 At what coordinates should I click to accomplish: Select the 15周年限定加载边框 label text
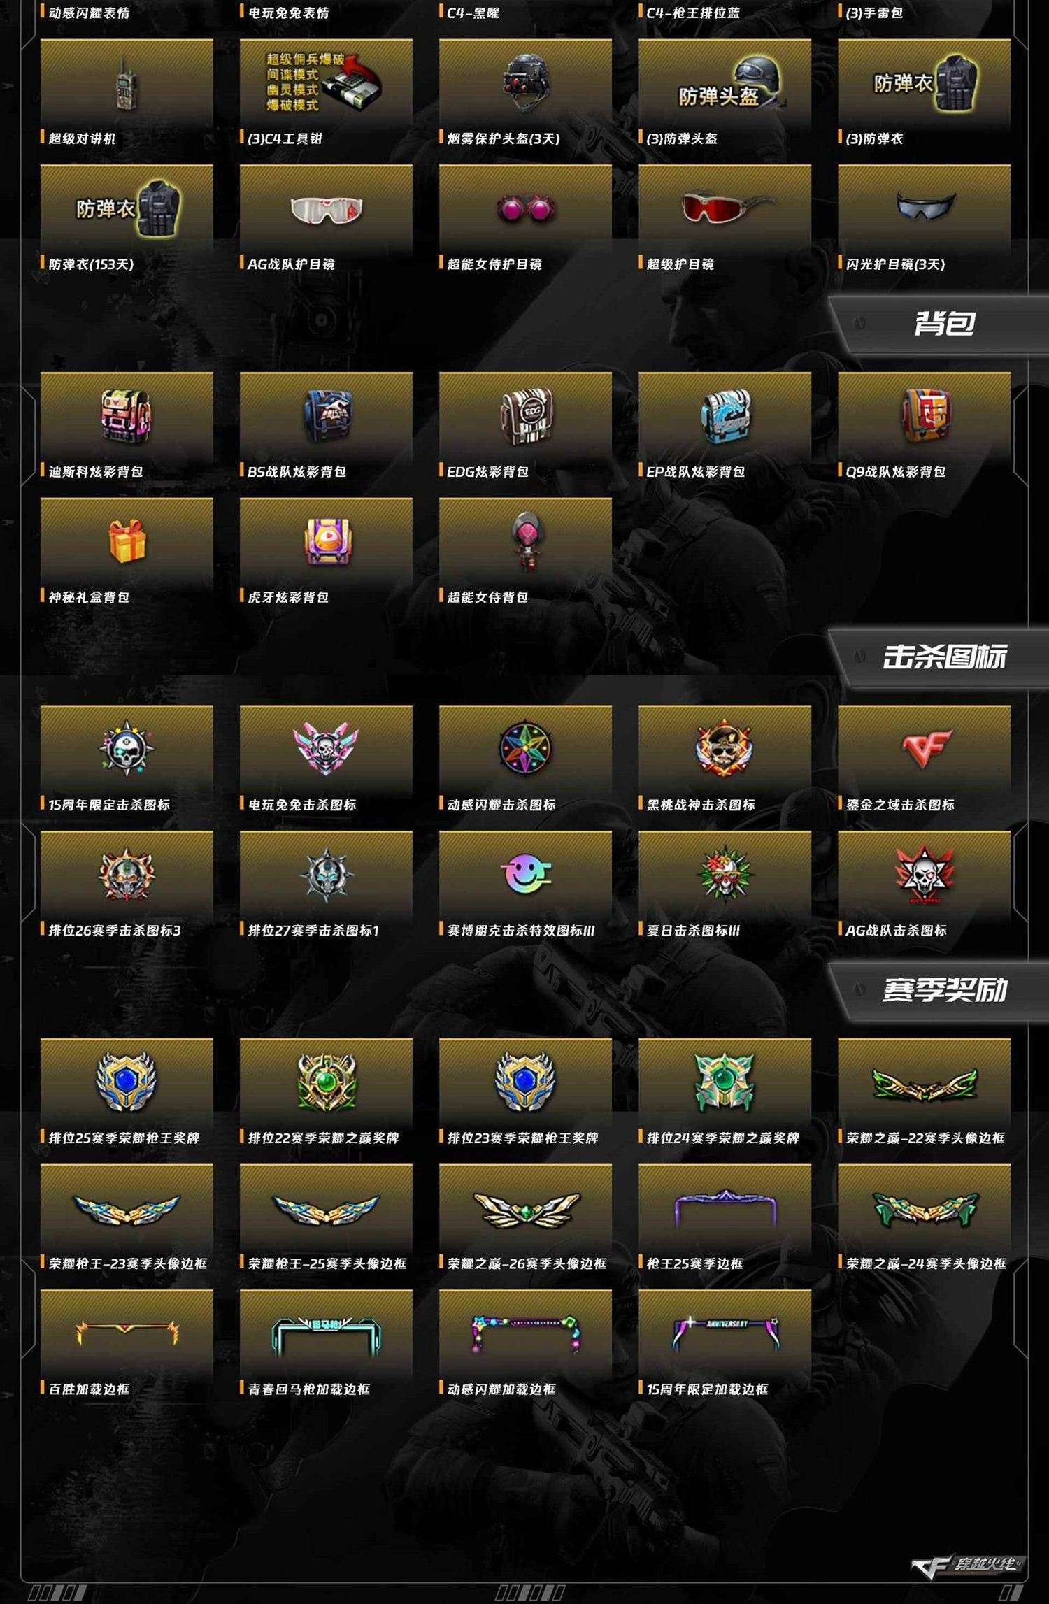[x=707, y=1389]
